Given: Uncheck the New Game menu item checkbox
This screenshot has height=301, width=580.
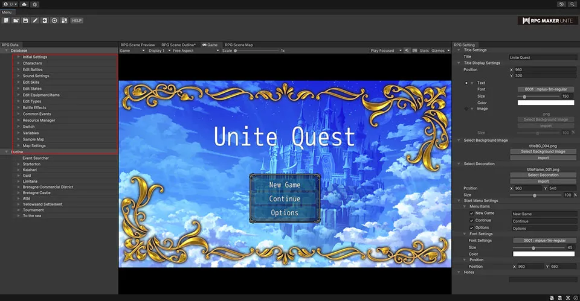Looking at the screenshot, I should click(x=472, y=214).
